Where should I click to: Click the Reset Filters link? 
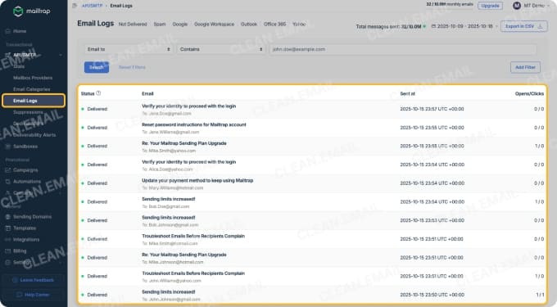tap(132, 67)
